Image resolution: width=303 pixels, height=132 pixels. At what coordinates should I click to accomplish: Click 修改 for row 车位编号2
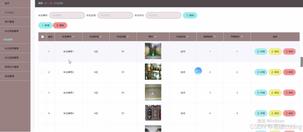(x=275, y=72)
